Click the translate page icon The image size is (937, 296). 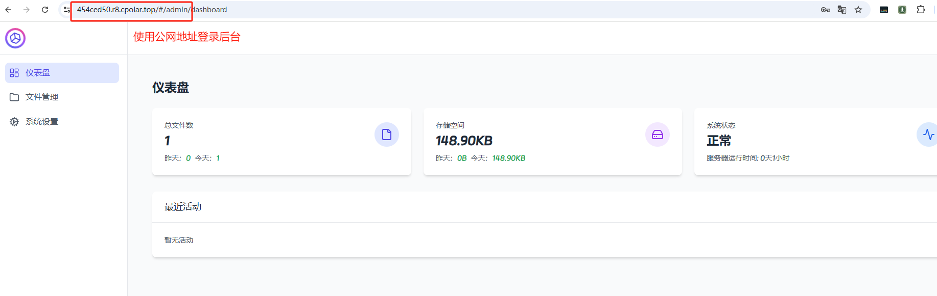point(842,10)
